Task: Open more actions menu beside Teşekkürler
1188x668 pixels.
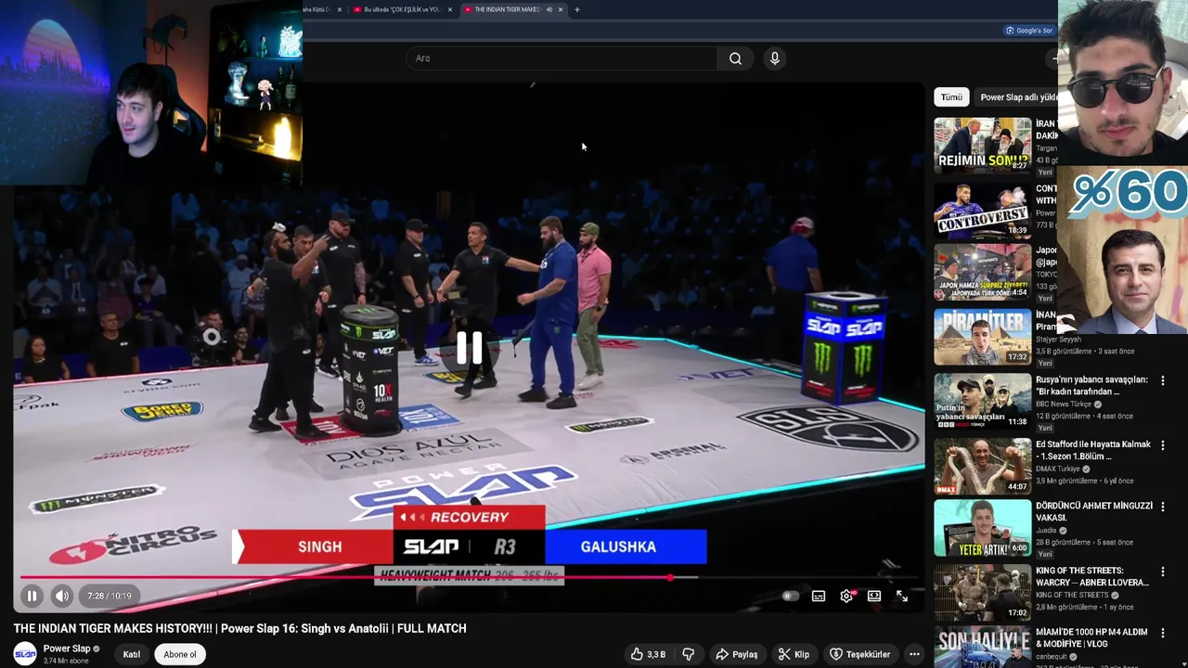Action: [914, 654]
